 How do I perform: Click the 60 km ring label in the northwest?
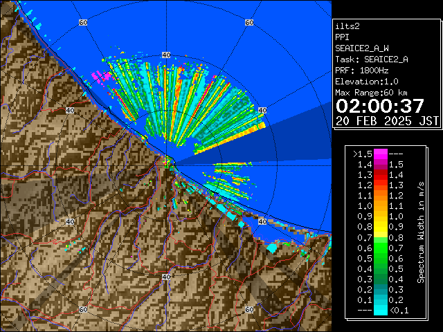click(83, 22)
